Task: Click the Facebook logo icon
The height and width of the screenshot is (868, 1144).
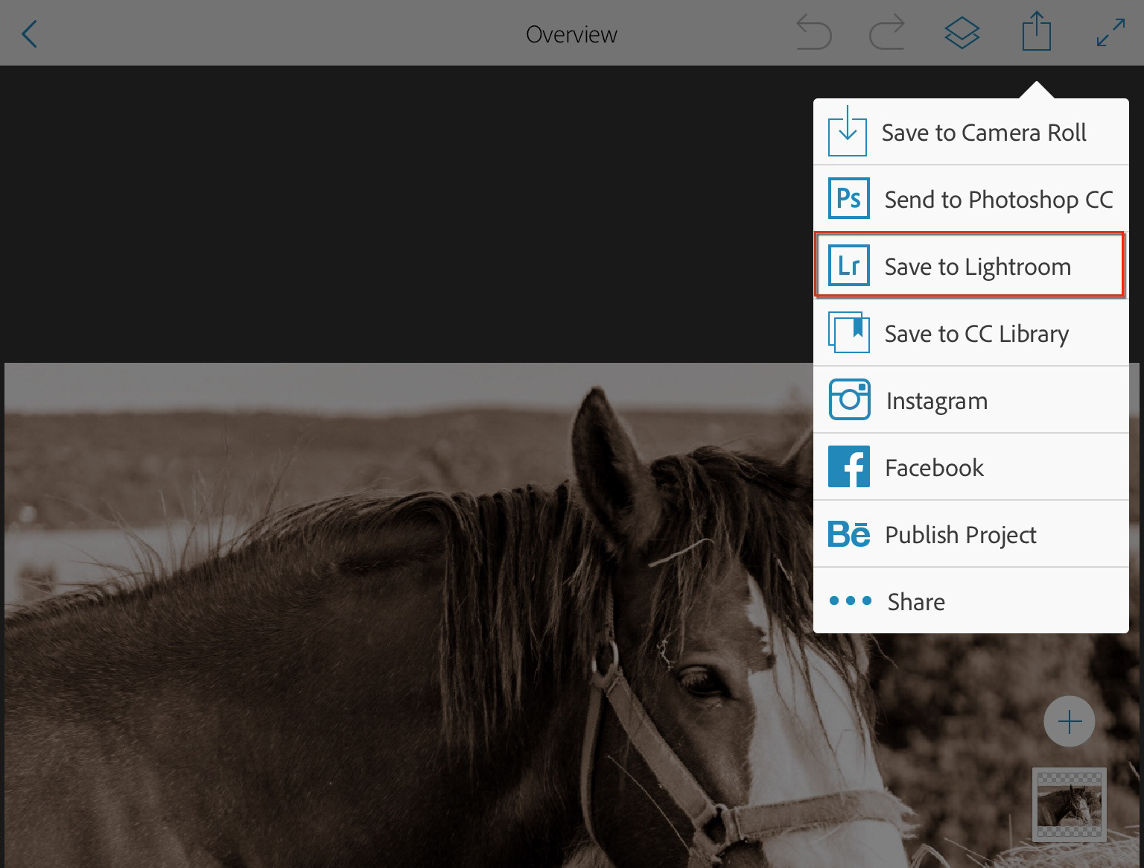Action: pos(849,466)
